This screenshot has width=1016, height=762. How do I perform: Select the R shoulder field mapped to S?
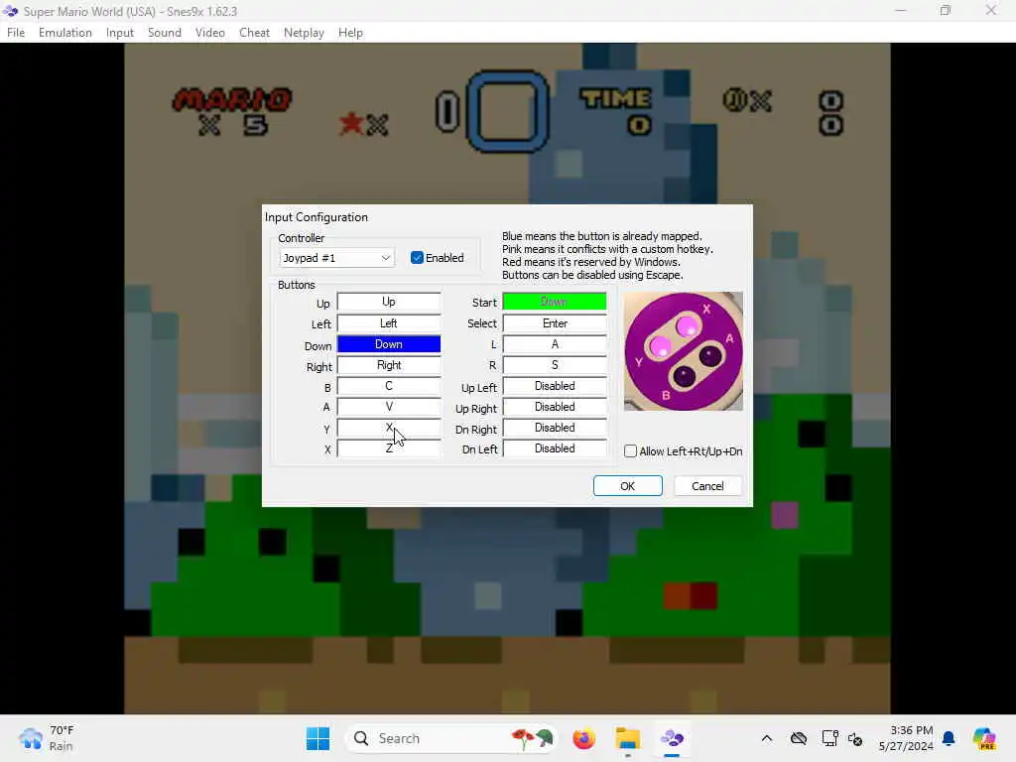555,365
